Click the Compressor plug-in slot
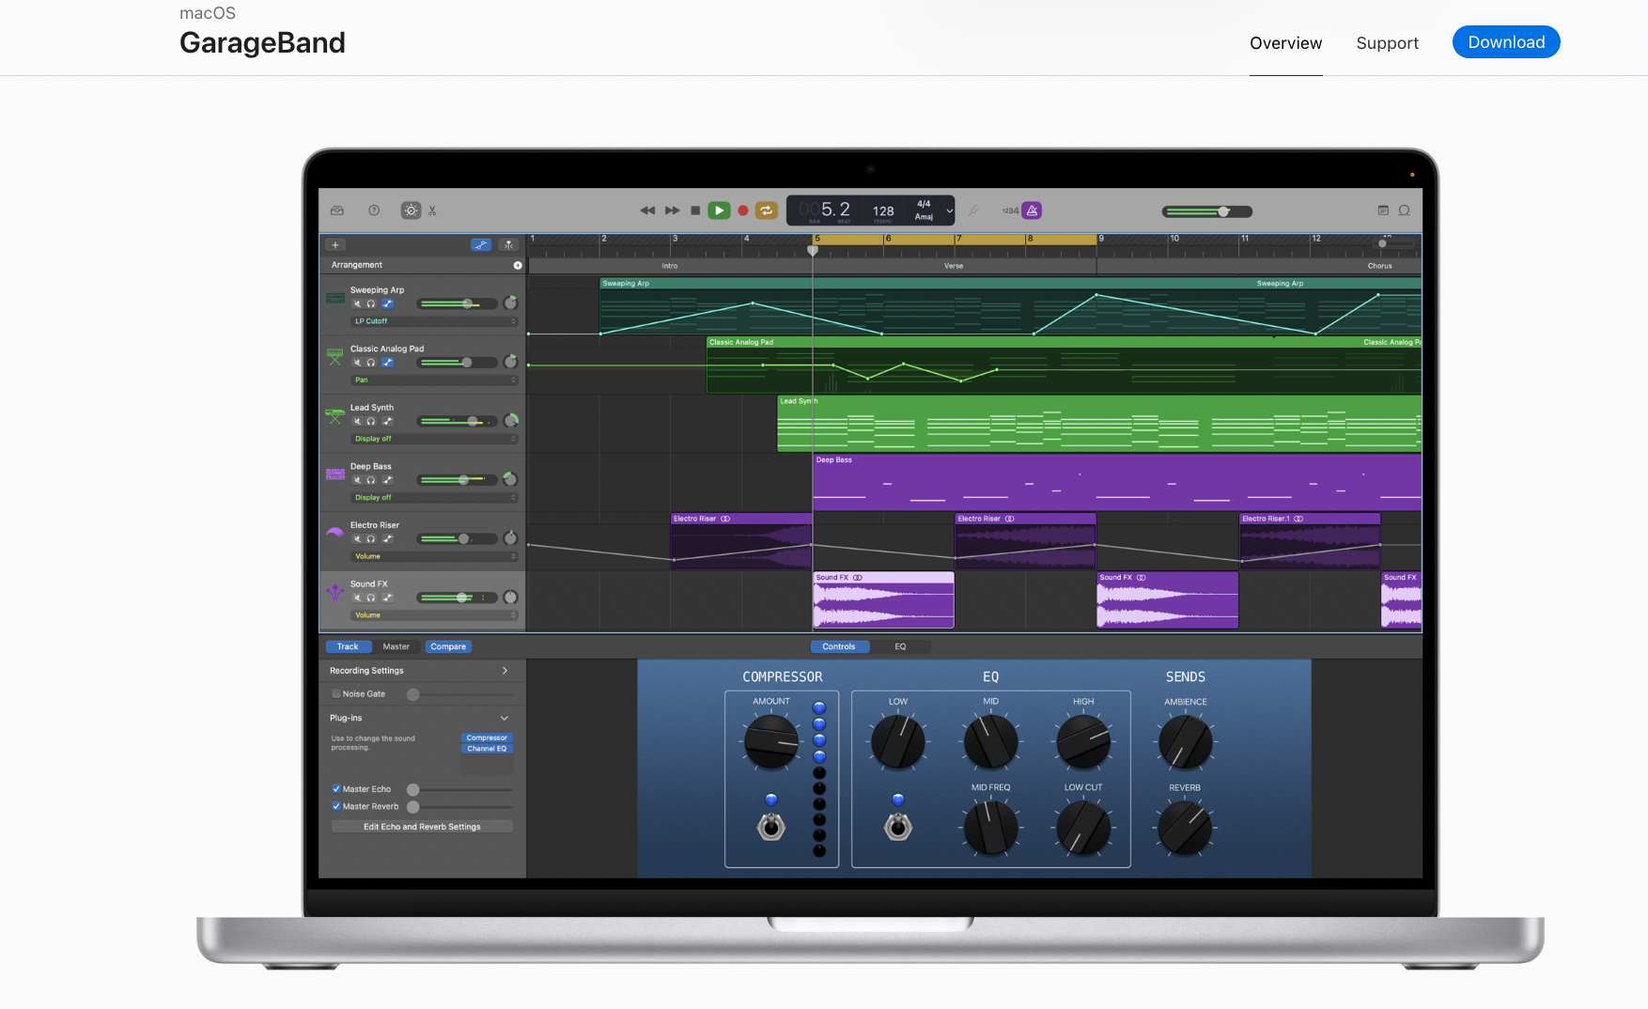1648x1009 pixels. pyautogui.click(x=487, y=738)
